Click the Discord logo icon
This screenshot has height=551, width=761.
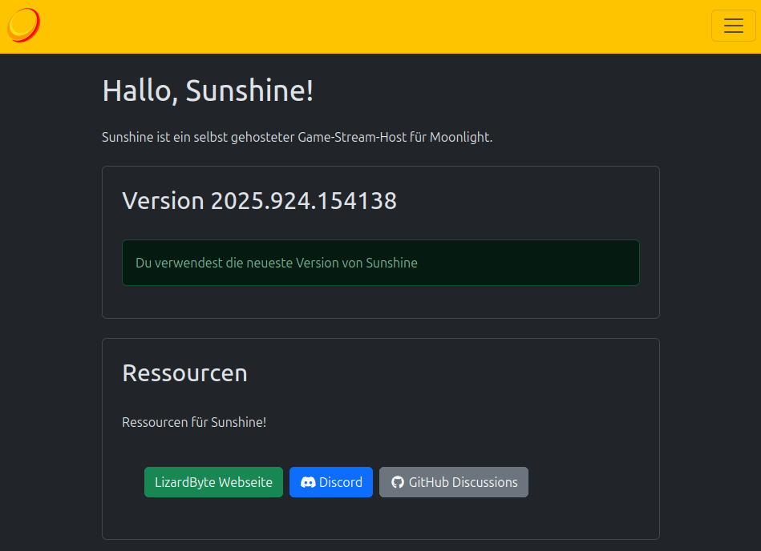307,482
